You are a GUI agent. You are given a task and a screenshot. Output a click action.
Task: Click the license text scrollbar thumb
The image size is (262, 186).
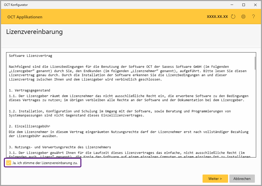(255, 63)
